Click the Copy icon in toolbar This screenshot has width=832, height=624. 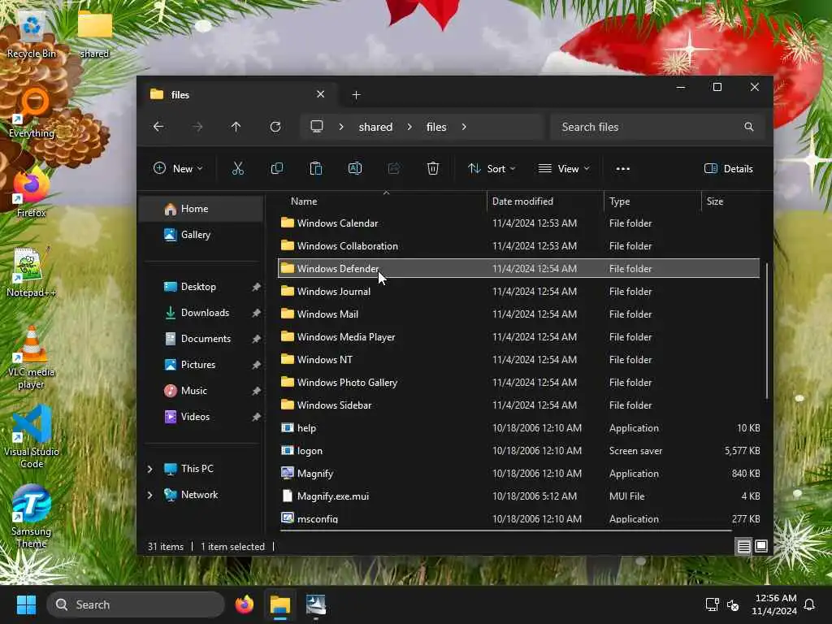[277, 169]
